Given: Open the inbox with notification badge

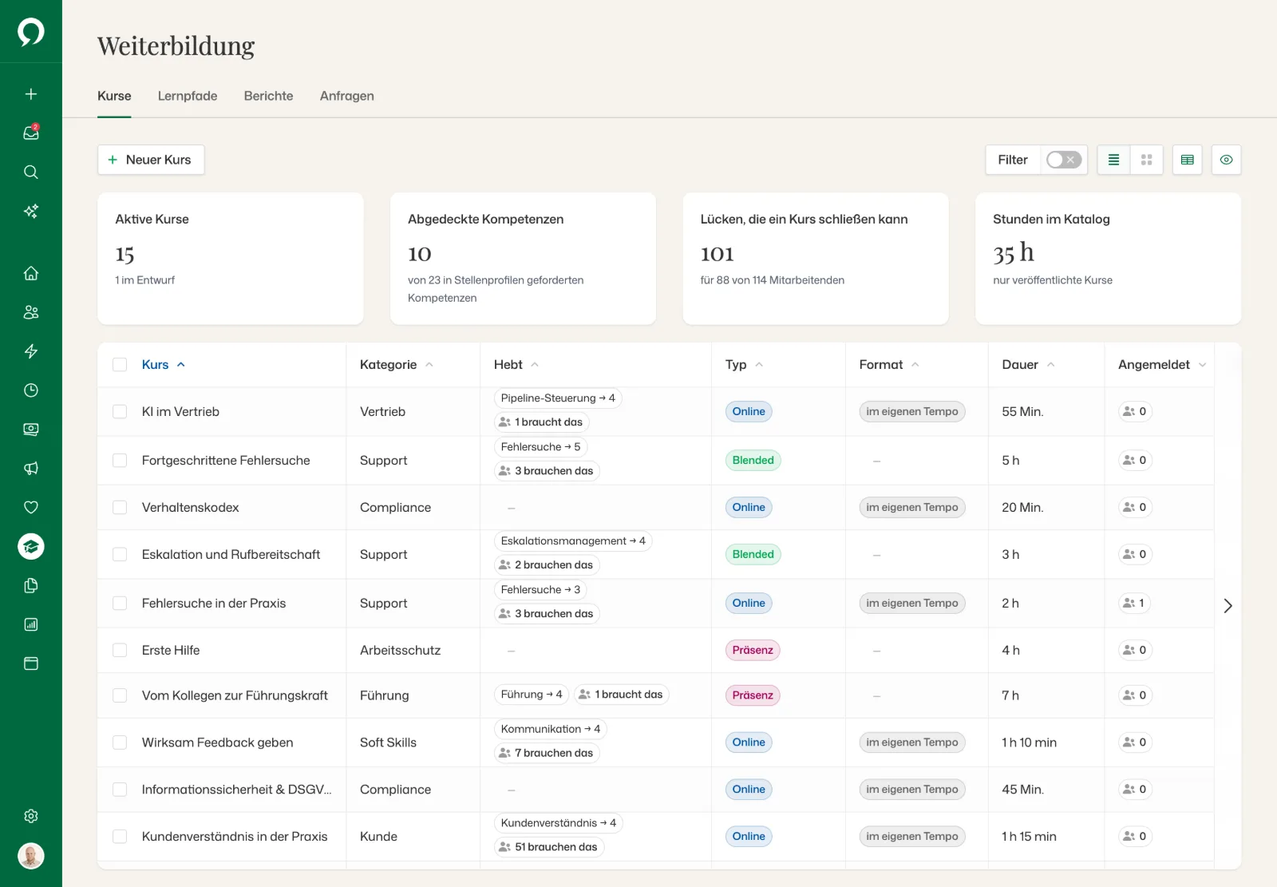Looking at the screenshot, I should 31,133.
